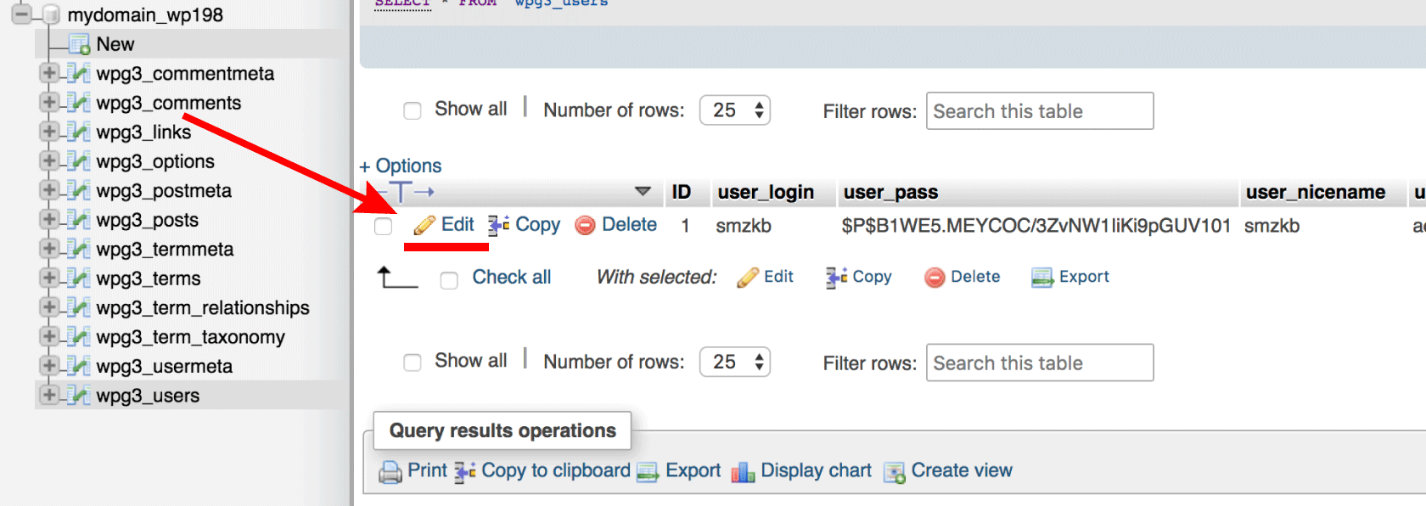Screen dimensions: 1426x506
Task: Click the full texts toggle arrows icon
Action: coord(407,192)
